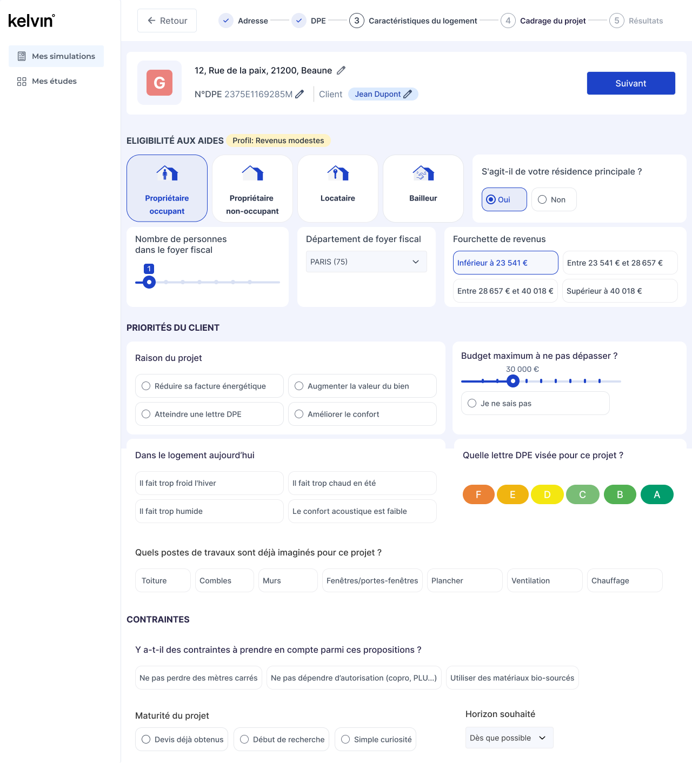This screenshot has width=692, height=763.
Task: Click the household persons slider handle
Action: (x=149, y=282)
